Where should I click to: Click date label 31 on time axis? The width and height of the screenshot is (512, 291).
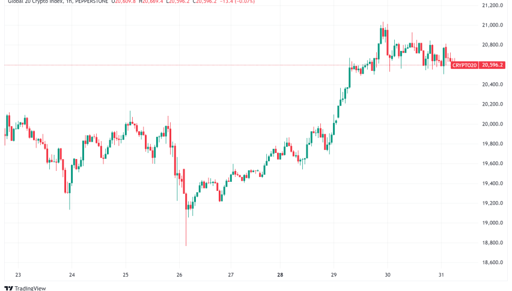442,275
